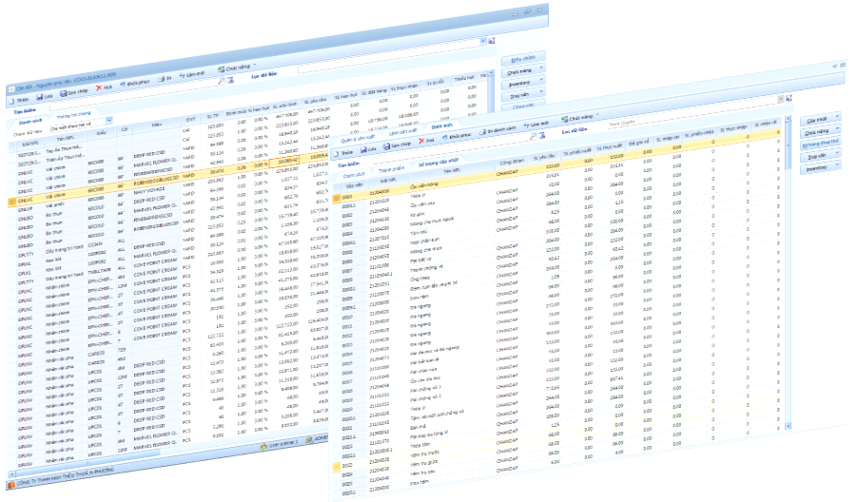Expand Chức năng side button in back window
858x502 pixels.
(541, 68)
